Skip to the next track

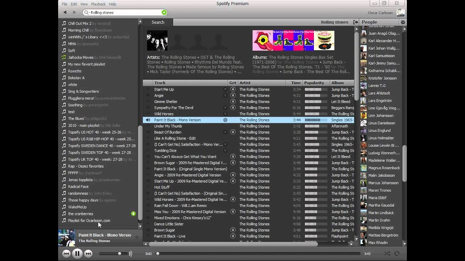click(88, 254)
